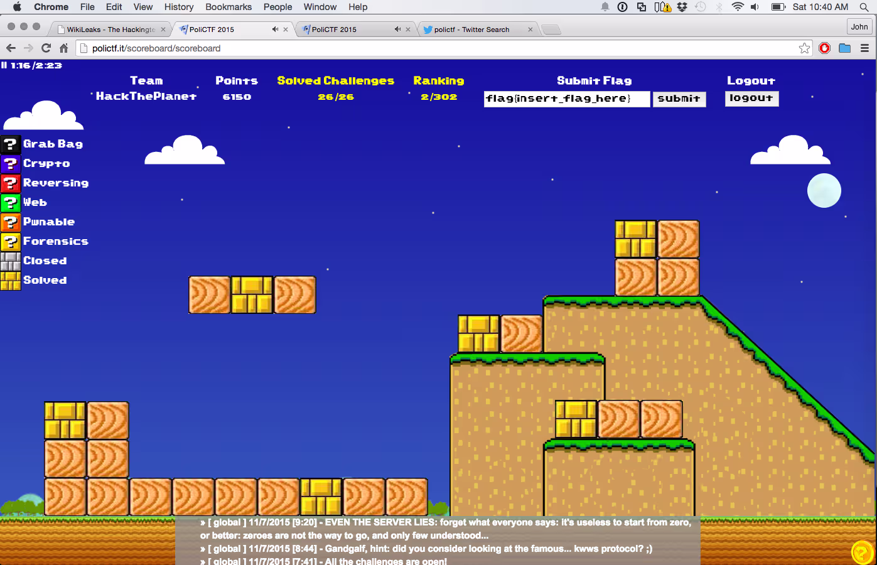Click the 2/302 ranking value

tap(439, 97)
